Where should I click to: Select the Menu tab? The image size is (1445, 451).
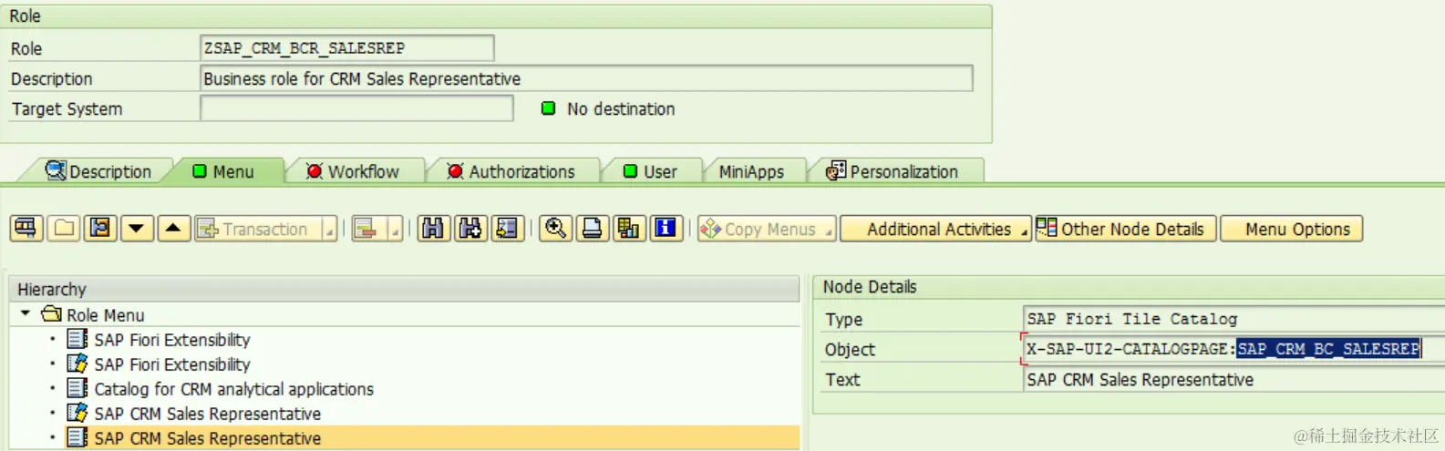click(223, 171)
